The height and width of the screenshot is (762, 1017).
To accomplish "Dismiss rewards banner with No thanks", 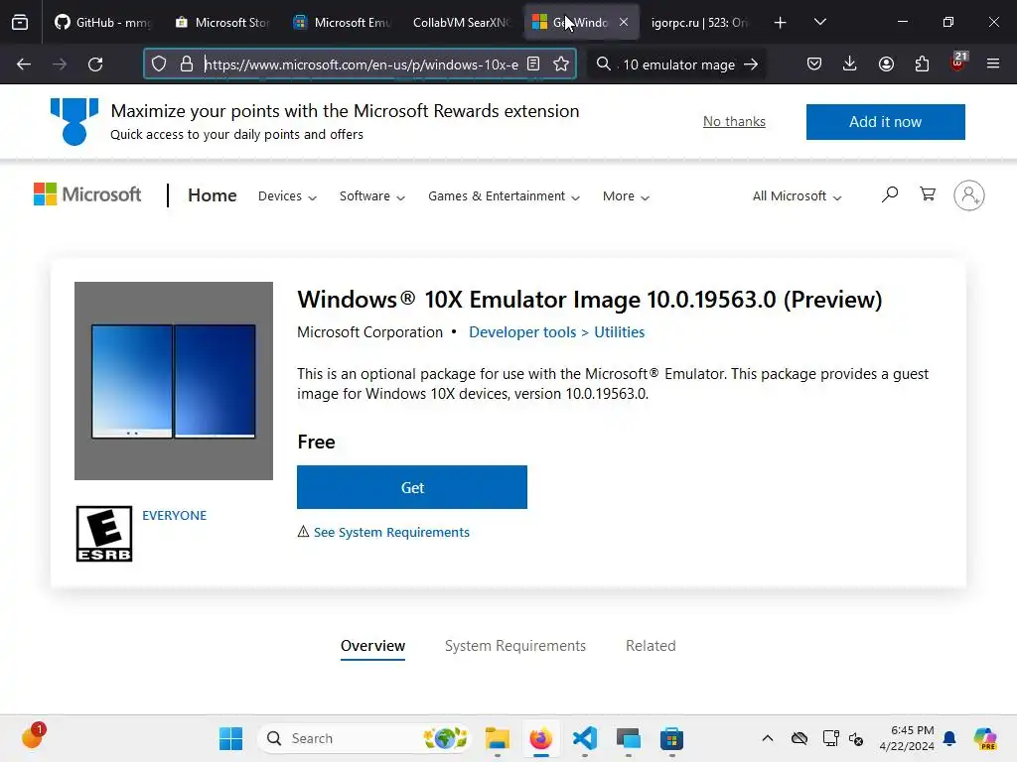I will tap(734, 122).
